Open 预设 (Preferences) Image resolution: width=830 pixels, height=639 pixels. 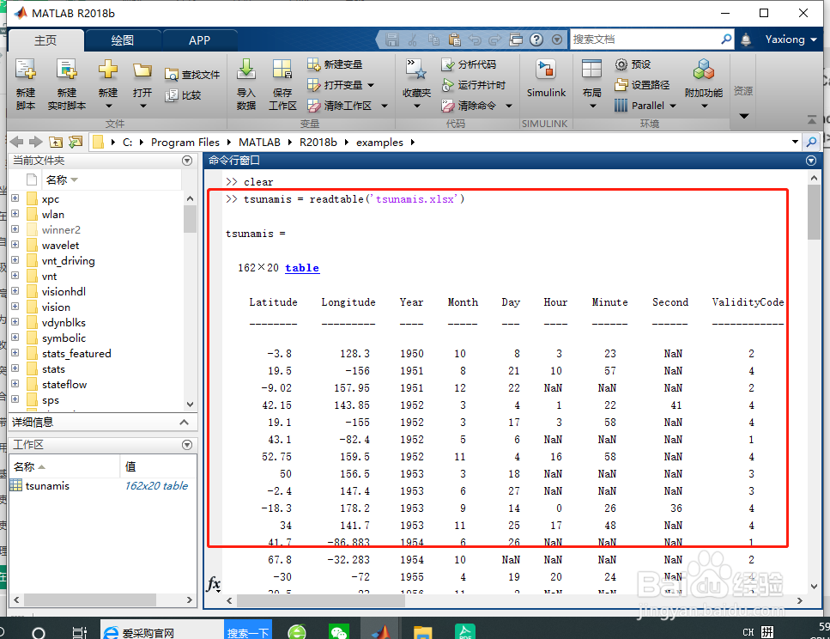point(633,64)
